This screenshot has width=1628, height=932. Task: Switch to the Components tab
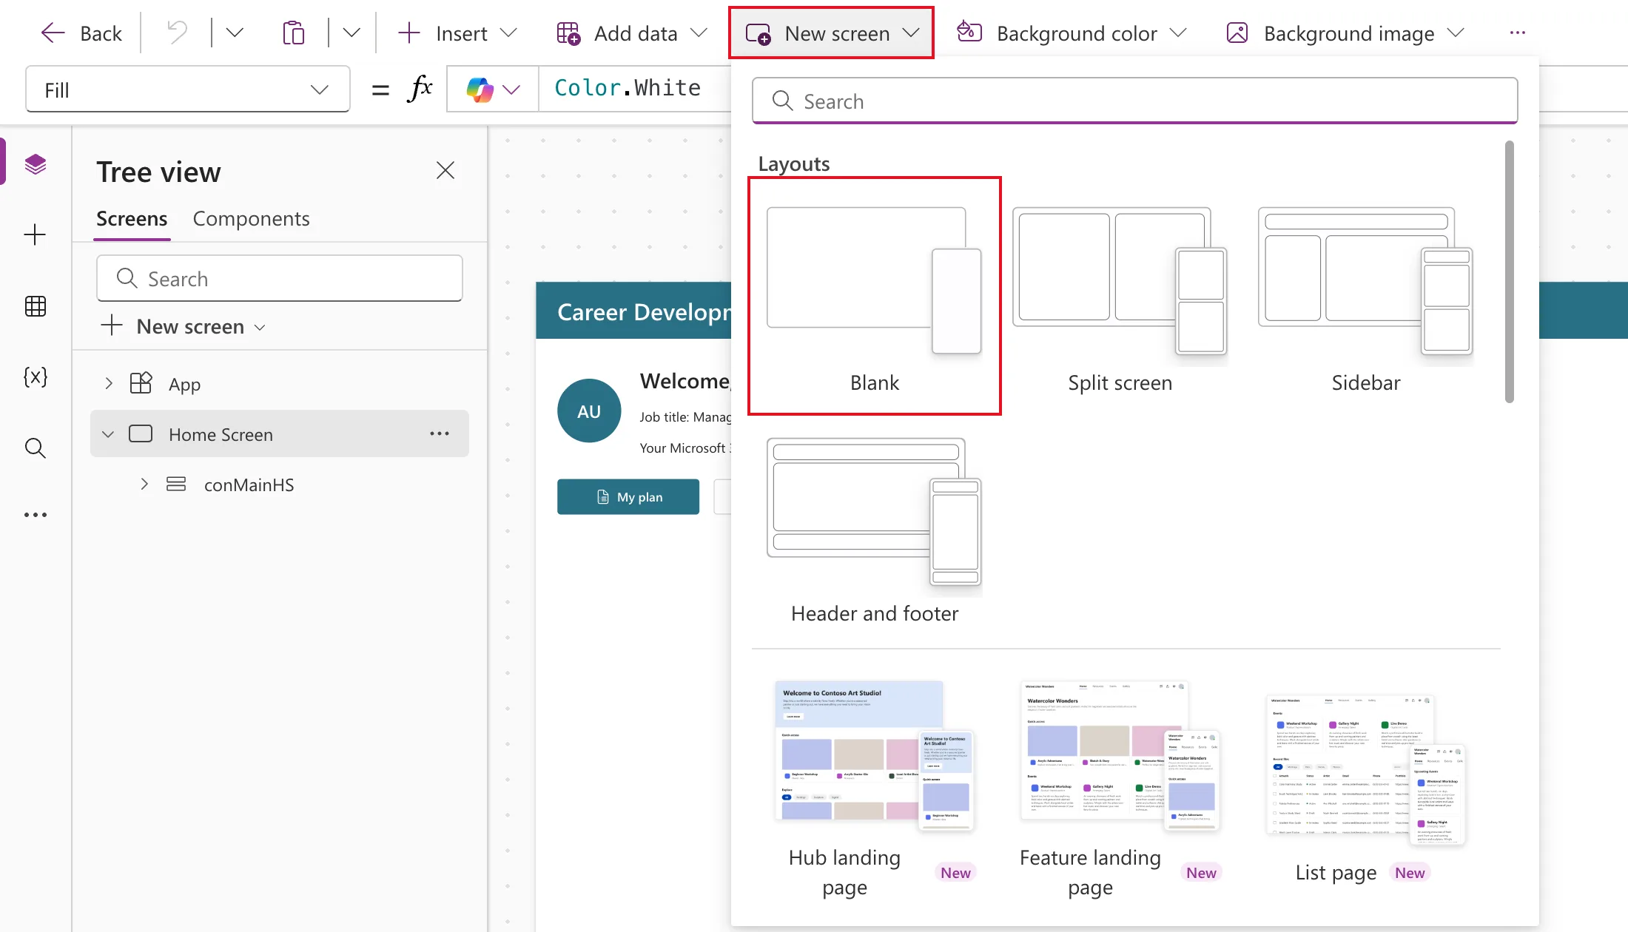click(251, 219)
